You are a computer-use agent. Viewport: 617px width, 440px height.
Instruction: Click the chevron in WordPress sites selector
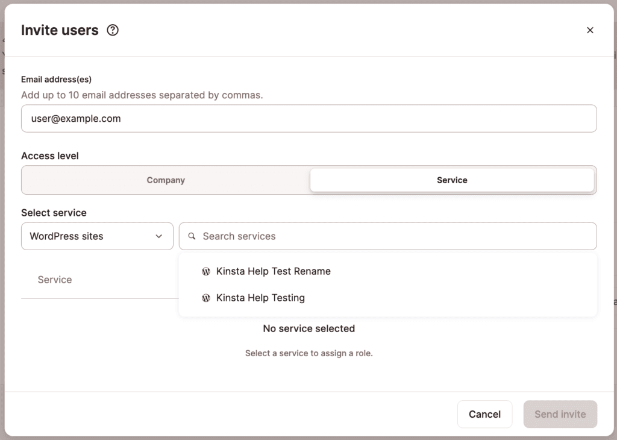[x=159, y=236]
